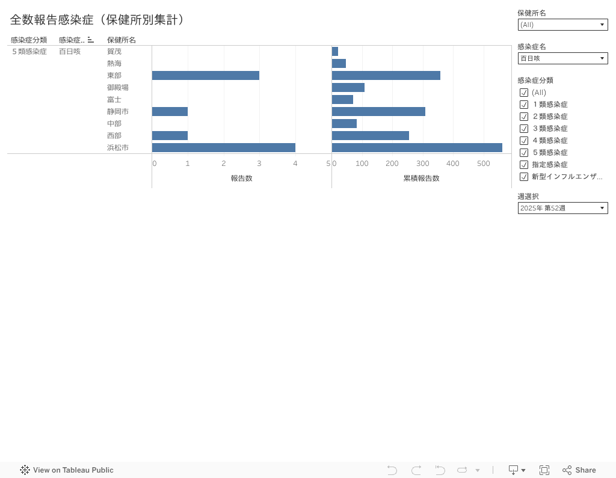Screen dimensions: 616x478
Task: Uncheck the 1類感染症 checkbox
Action: pyautogui.click(x=524, y=105)
